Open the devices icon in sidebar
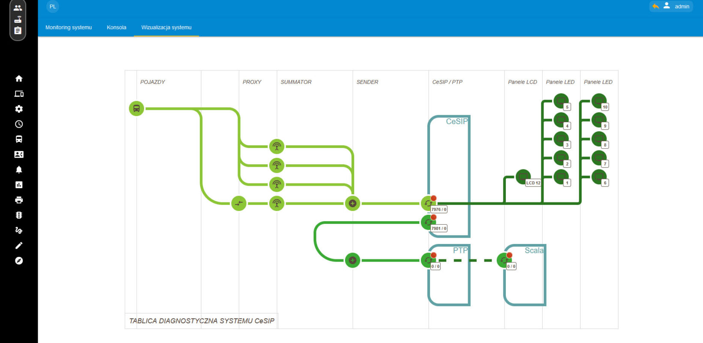Viewport: 703px width, 343px height. (x=19, y=94)
